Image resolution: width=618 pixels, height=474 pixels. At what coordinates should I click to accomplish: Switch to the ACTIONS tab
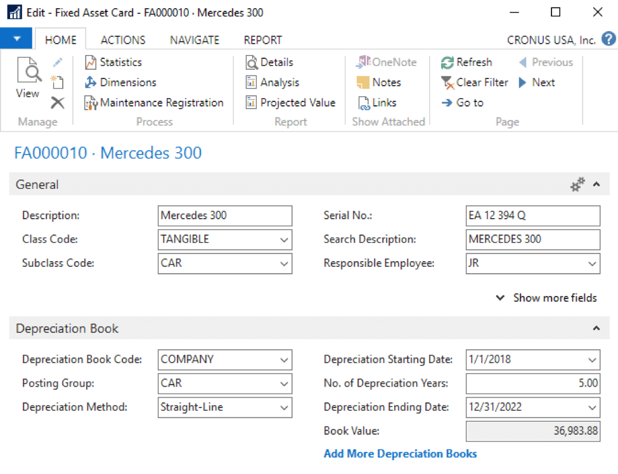[x=123, y=40]
